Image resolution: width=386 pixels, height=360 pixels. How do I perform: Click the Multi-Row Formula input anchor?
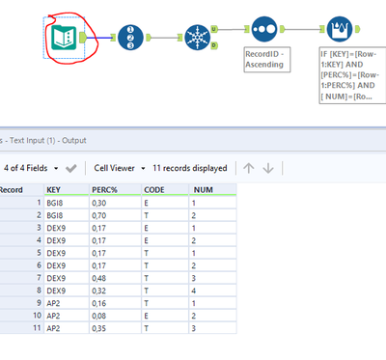click(322, 29)
